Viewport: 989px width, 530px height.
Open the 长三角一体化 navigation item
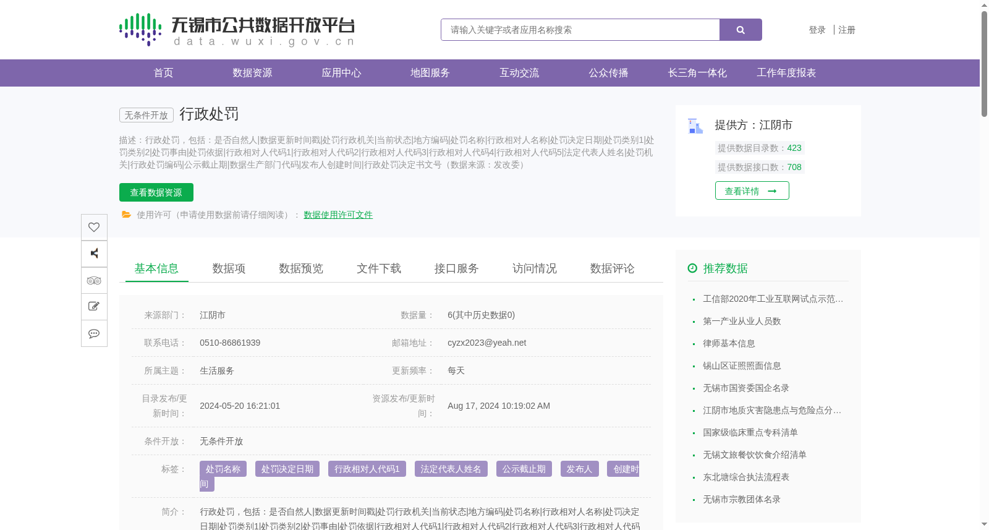[x=697, y=73]
